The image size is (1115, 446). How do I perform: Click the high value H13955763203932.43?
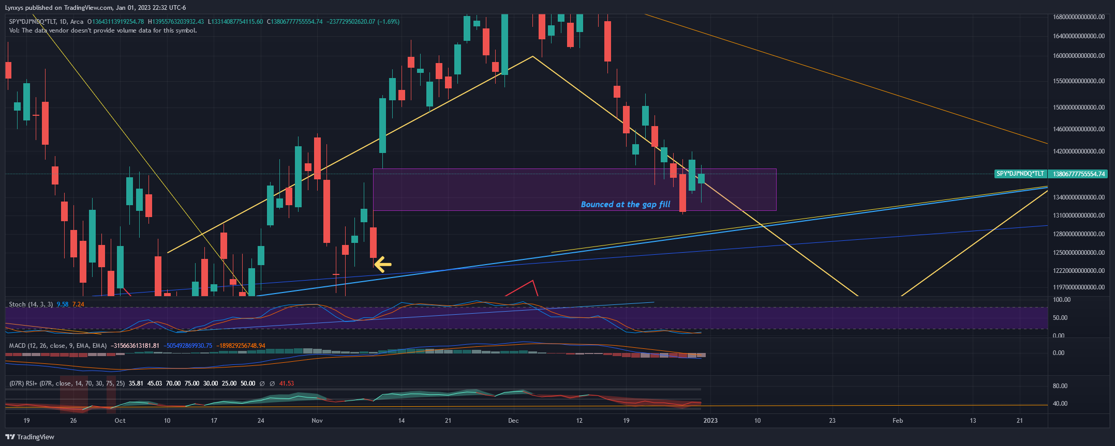point(176,22)
